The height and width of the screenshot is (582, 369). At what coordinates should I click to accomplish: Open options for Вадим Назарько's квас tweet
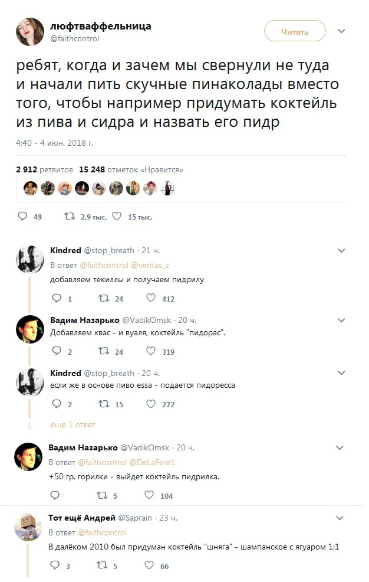point(341,321)
